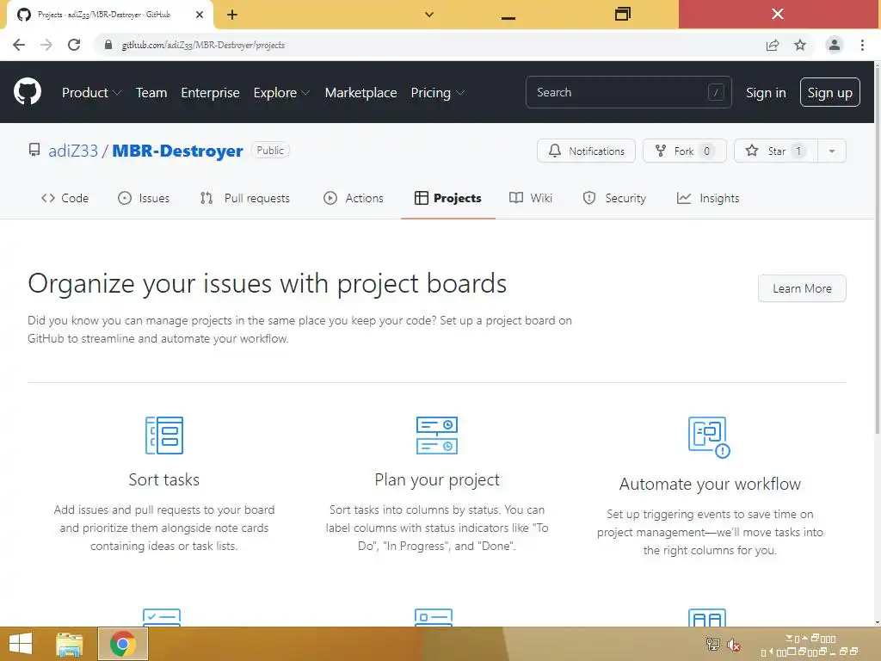Viewport: 881px width, 661px height.
Task: Star the repository
Action: 775,151
